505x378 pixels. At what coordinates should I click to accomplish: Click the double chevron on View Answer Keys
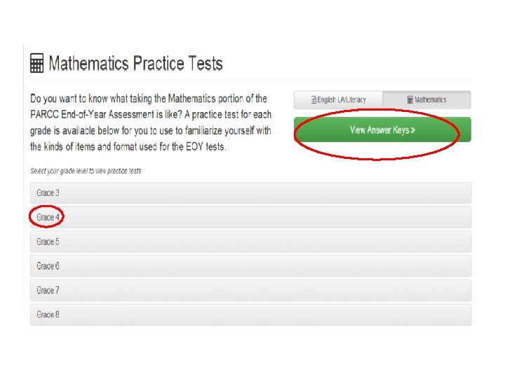[413, 130]
